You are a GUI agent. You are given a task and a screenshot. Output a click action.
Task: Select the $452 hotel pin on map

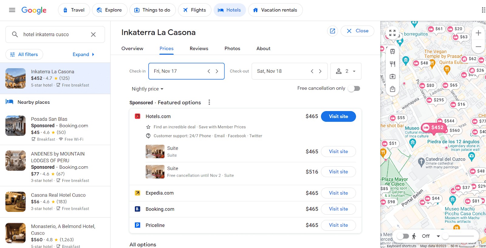click(434, 127)
